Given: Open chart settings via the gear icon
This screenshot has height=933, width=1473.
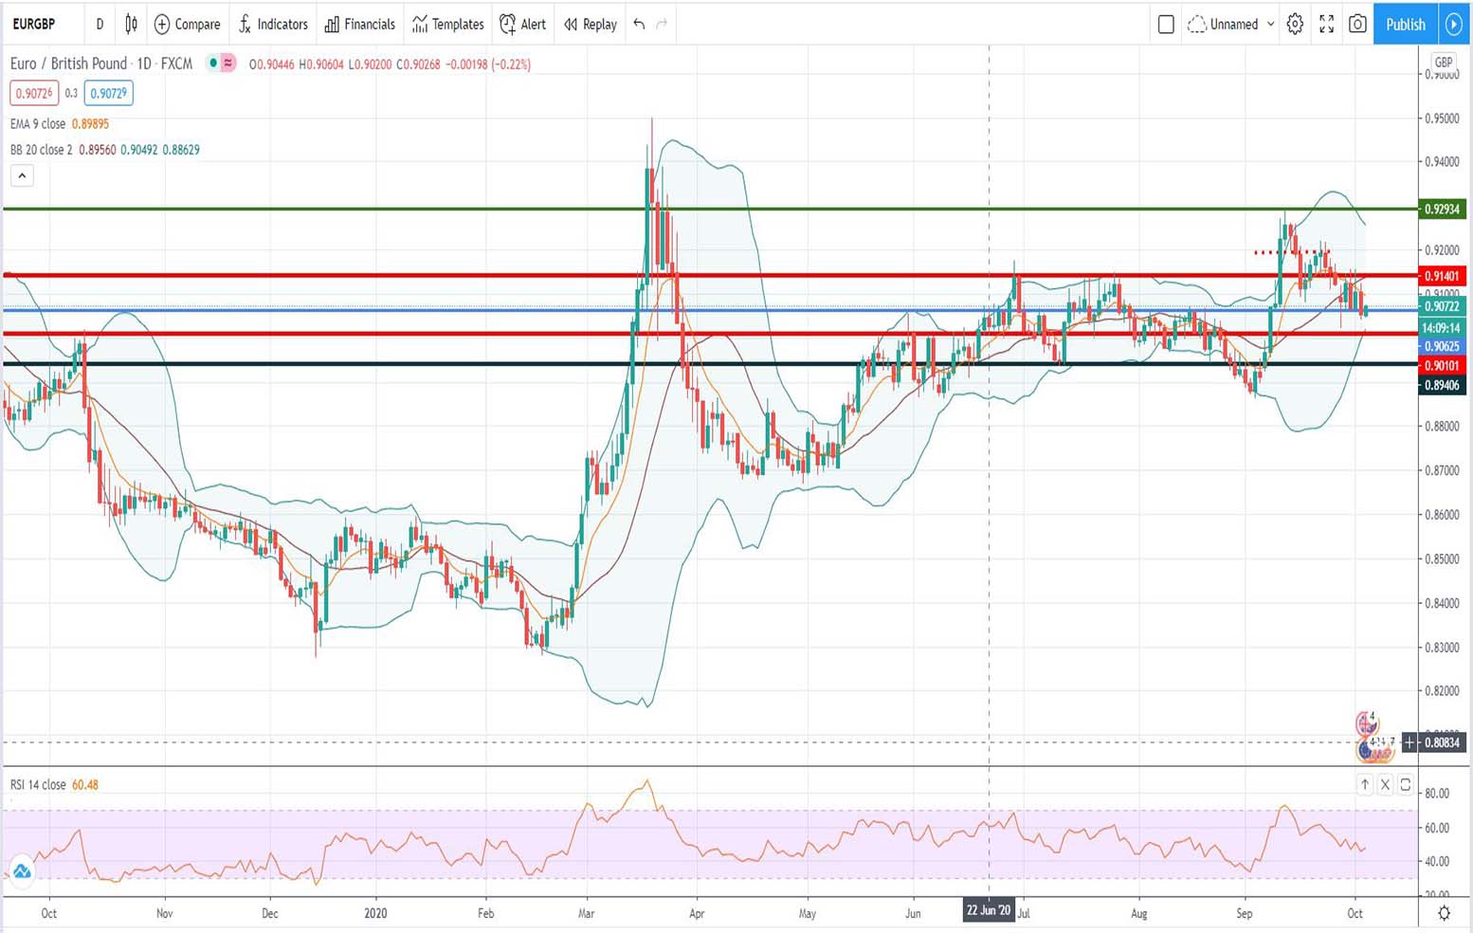Looking at the screenshot, I should [x=1295, y=25].
